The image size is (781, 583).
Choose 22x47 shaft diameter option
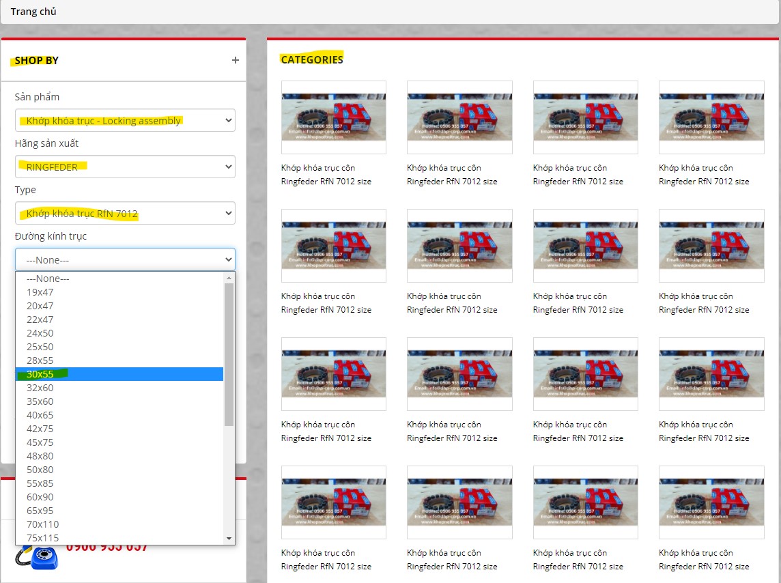click(119, 319)
